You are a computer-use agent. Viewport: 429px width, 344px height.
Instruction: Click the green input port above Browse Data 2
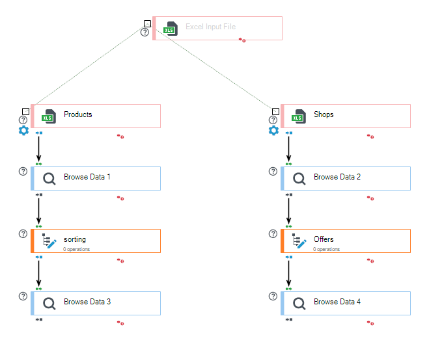point(289,164)
